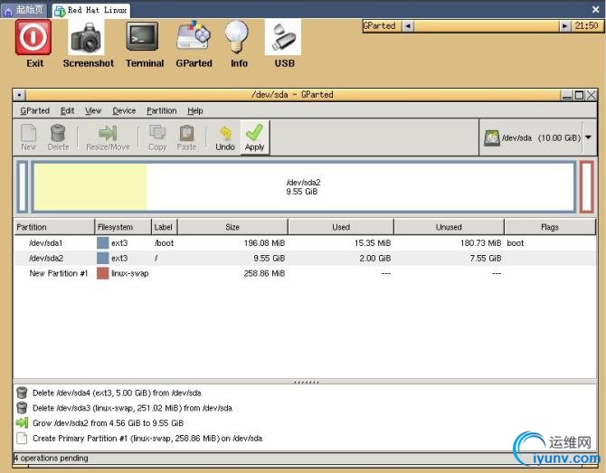
Task: Click the Copy toolbar icon
Action: pyautogui.click(x=157, y=137)
